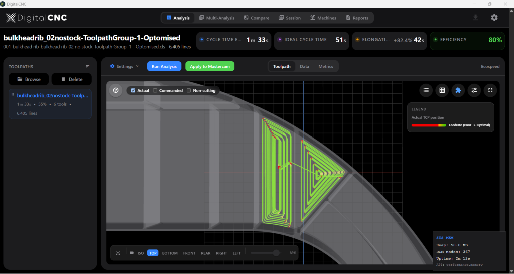Click the LEGEND heading

[x=419, y=109]
